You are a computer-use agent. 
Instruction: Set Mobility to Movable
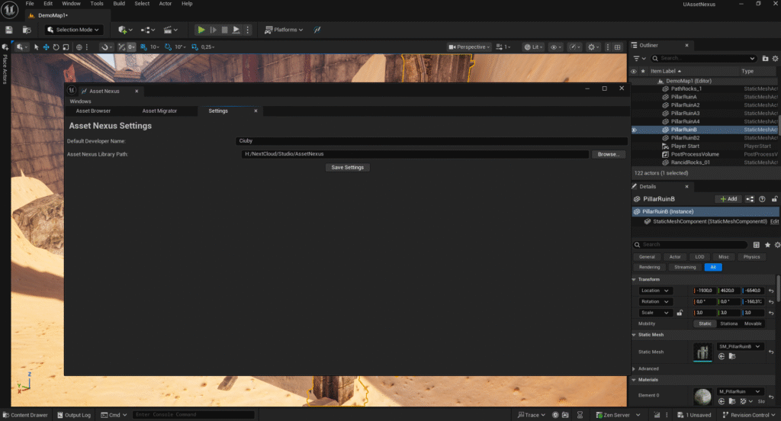pyautogui.click(x=753, y=323)
